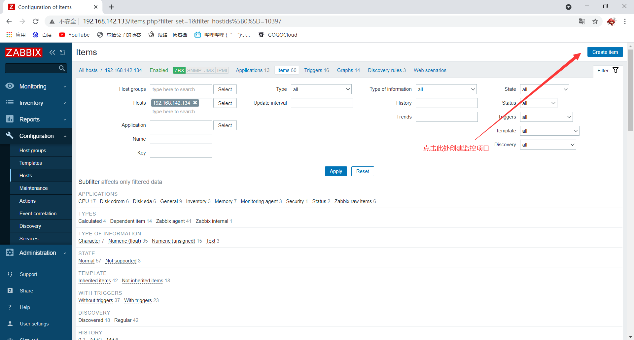Viewport: 634px width, 340px height.
Task: Click the Inventory list icon
Action: pyautogui.click(x=10, y=103)
